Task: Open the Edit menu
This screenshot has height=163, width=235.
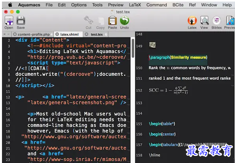Action: (x=62, y=5)
